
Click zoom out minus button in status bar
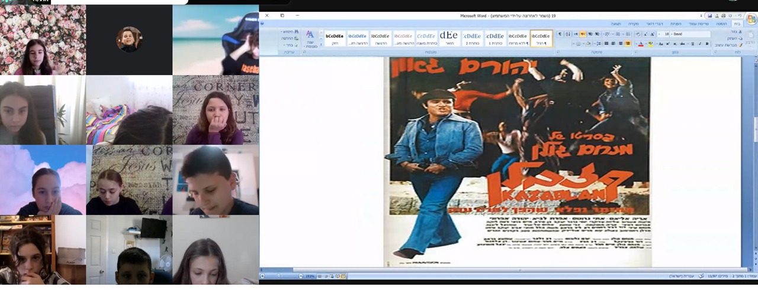301,276
